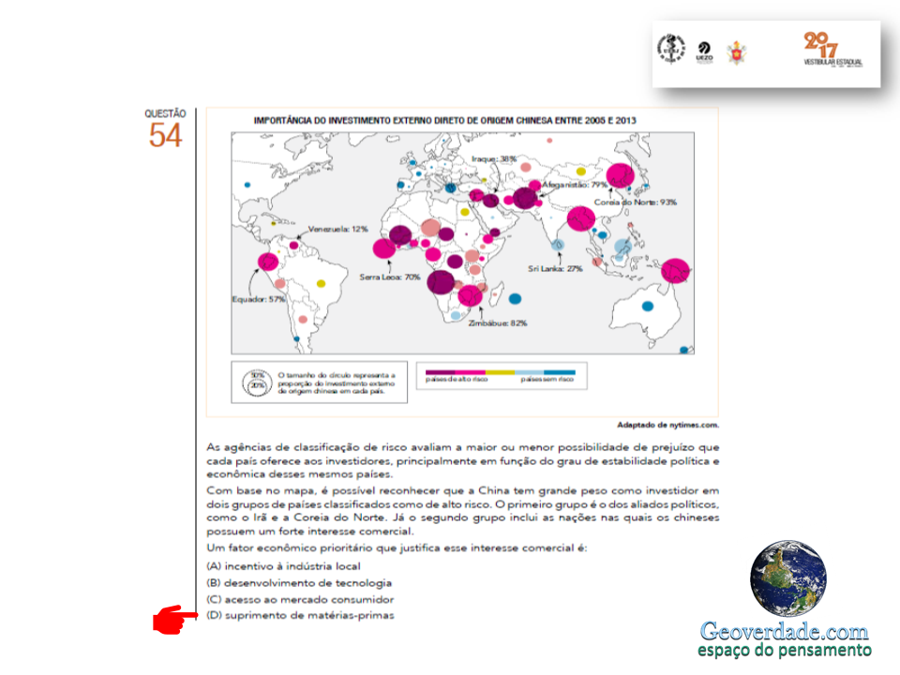Click the UERJ university crest logo
The width and height of the screenshot is (900, 675).
tap(671, 48)
